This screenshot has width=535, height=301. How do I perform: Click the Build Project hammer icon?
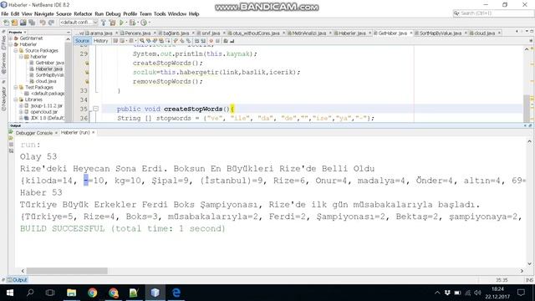click(x=104, y=23)
